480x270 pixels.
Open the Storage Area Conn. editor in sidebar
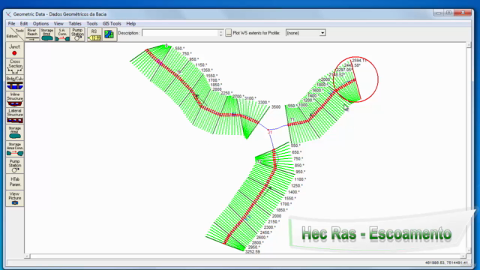click(x=15, y=148)
